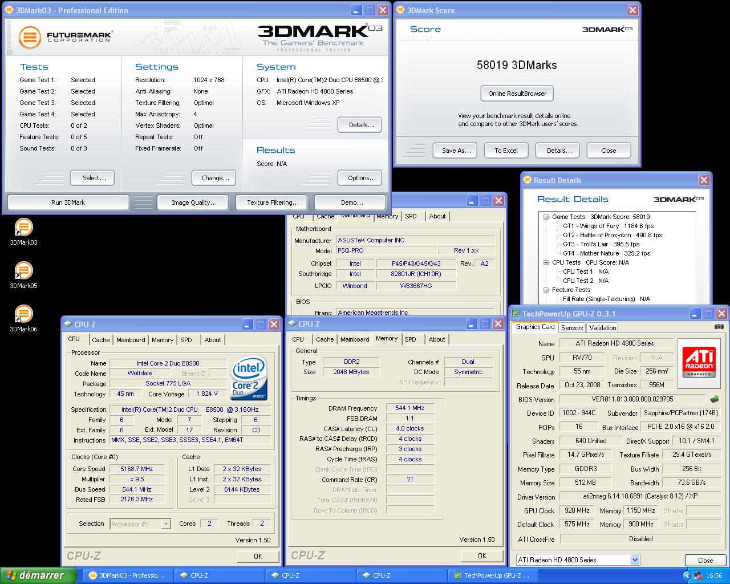
Task: Click the 3DMark Score title bar icon
Action: pos(401,10)
